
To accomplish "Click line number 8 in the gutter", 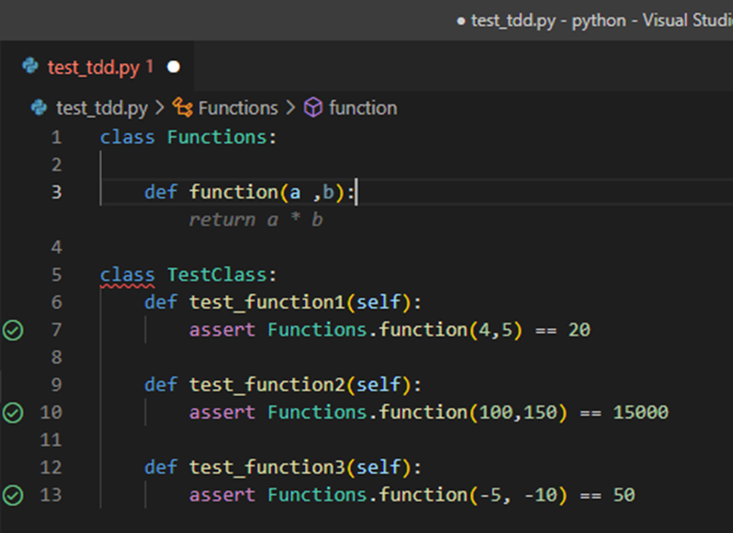I will coord(57,358).
